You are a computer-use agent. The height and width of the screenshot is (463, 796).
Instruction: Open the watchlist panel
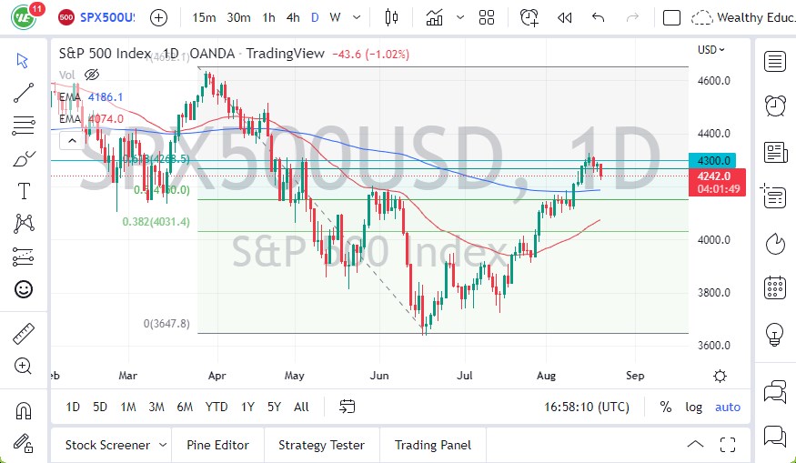[775, 62]
